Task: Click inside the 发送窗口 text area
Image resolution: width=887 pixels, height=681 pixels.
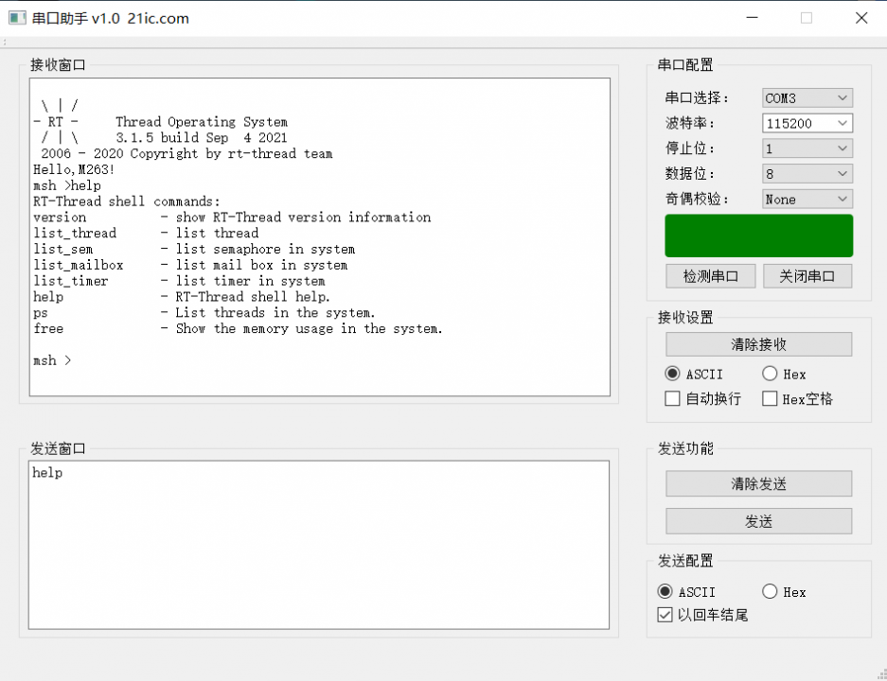Action: 319,545
